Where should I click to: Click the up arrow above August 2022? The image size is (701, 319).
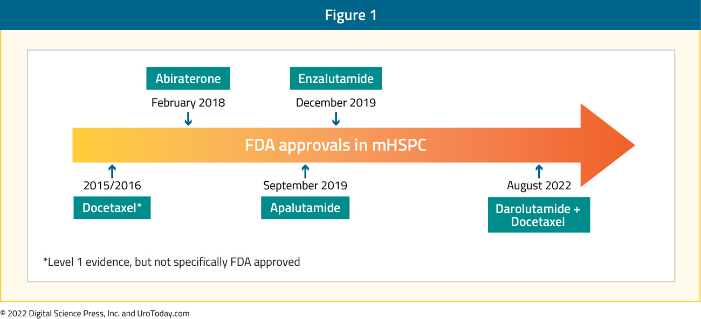point(539,172)
